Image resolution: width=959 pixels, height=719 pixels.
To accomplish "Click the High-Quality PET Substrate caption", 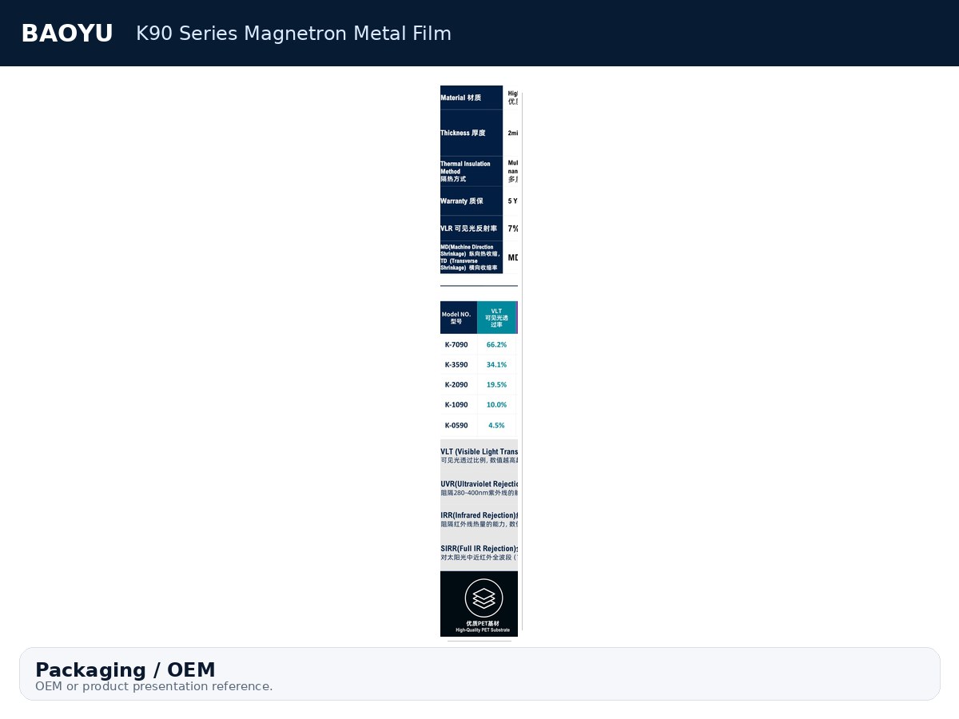I will pyautogui.click(x=483, y=630).
